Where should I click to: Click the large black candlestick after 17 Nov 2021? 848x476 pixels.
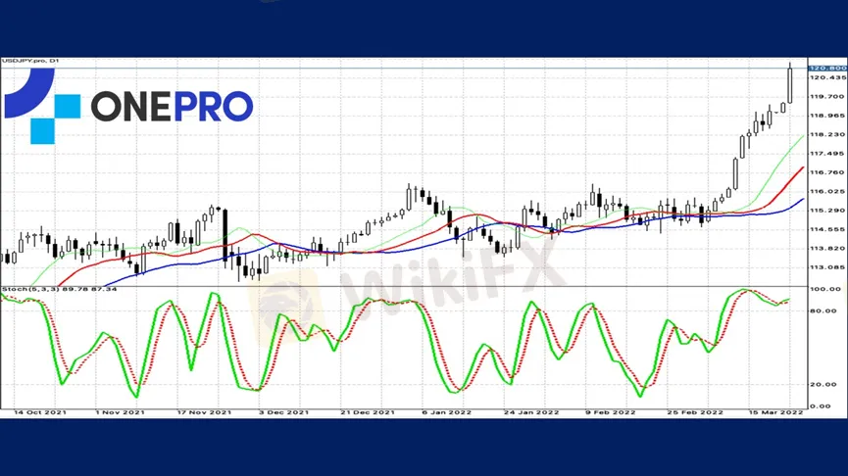(224, 235)
